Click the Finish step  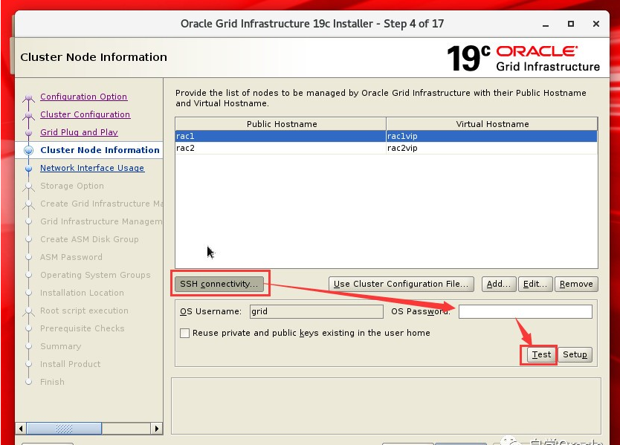[x=52, y=382]
